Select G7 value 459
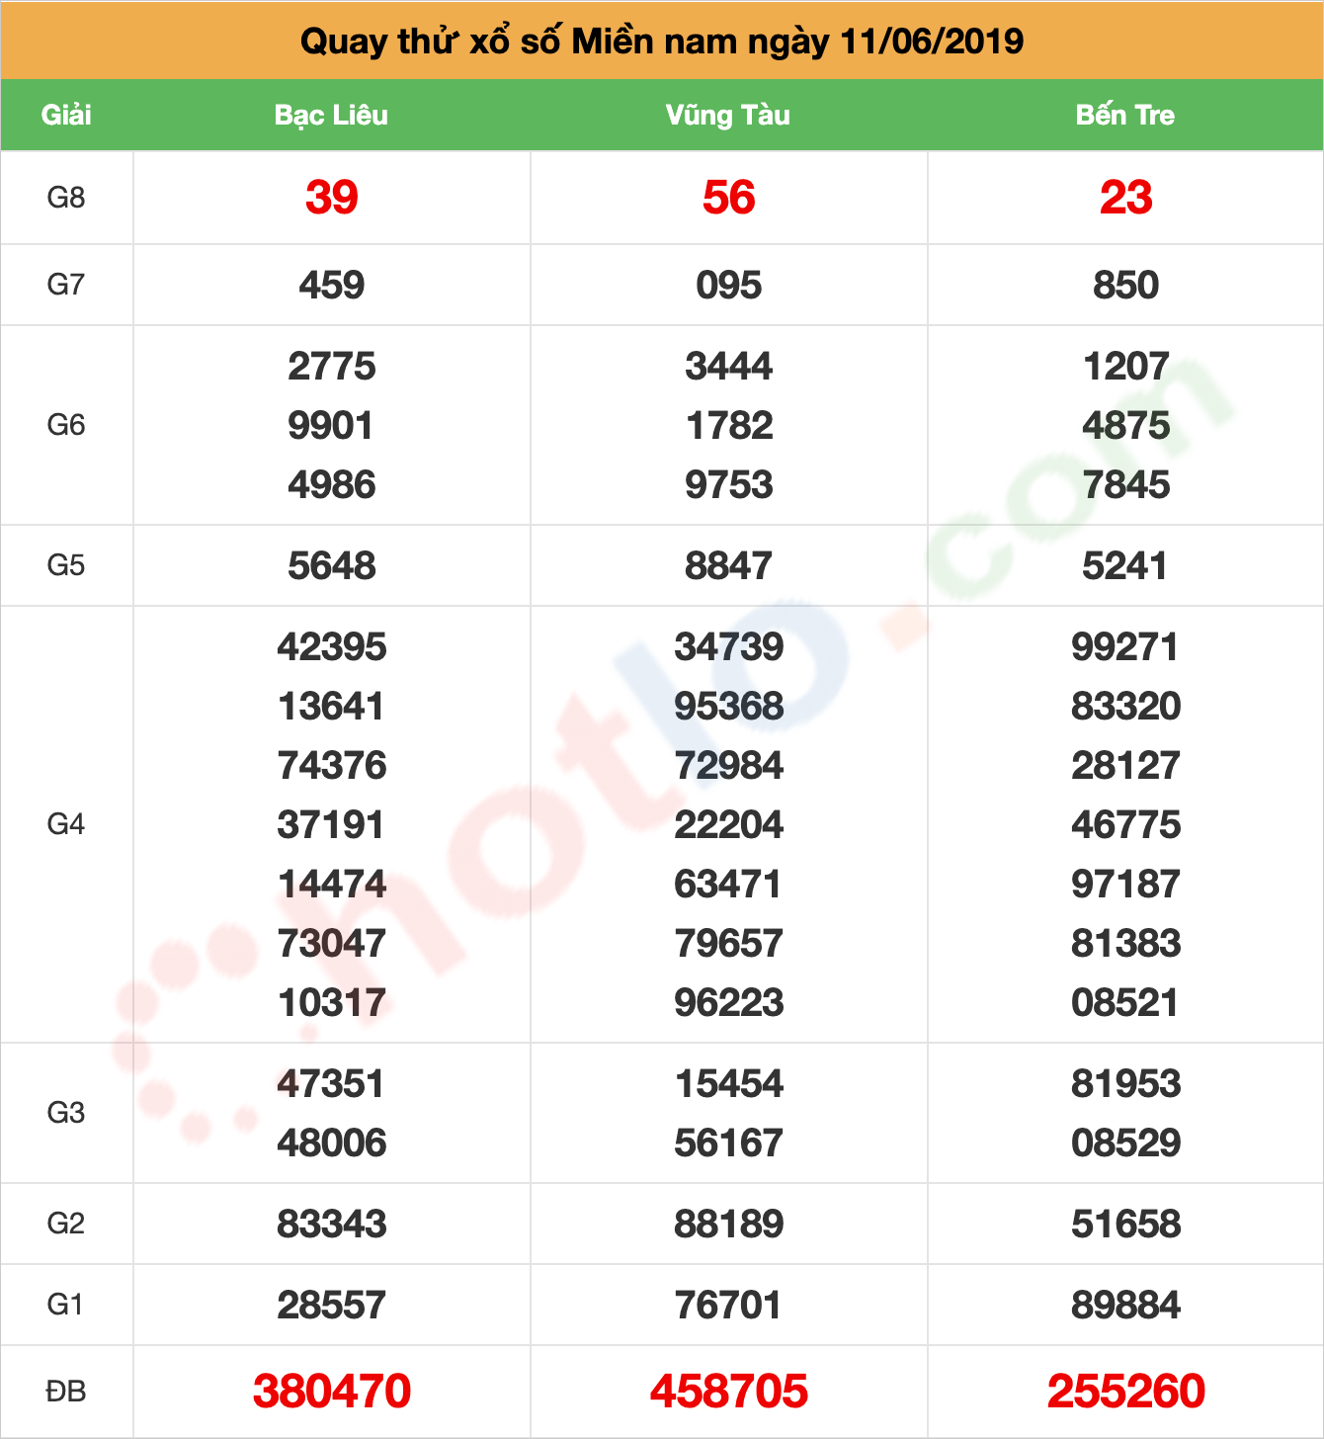This screenshot has width=1324, height=1439. coord(332,286)
